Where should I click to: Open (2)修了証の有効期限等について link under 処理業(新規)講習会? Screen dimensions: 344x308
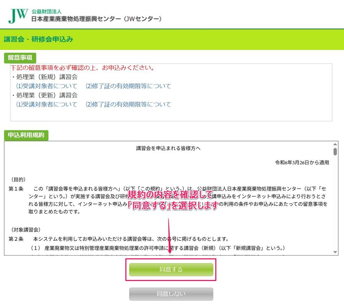click(128, 86)
